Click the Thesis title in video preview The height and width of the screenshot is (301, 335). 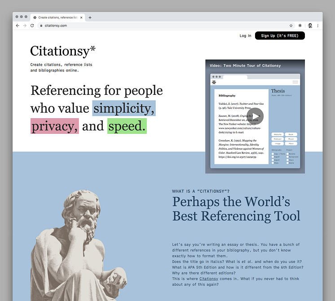278,91
